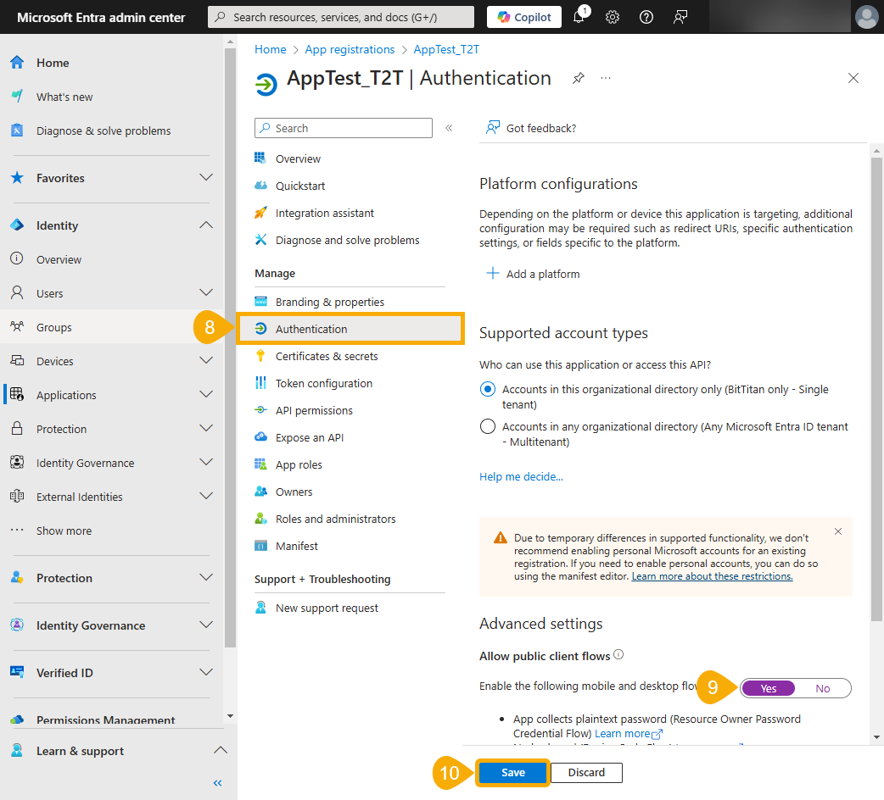The image size is (884, 800).
Task: Click the Save button
Action: click(x=512, y=772)
